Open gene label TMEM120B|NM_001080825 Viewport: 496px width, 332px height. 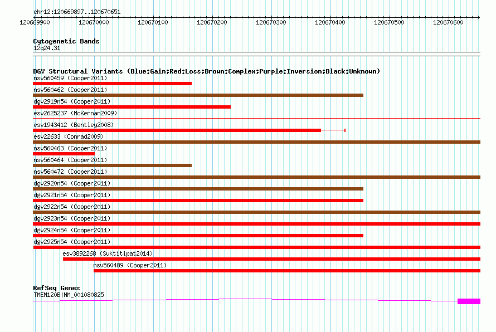[69, 295]
